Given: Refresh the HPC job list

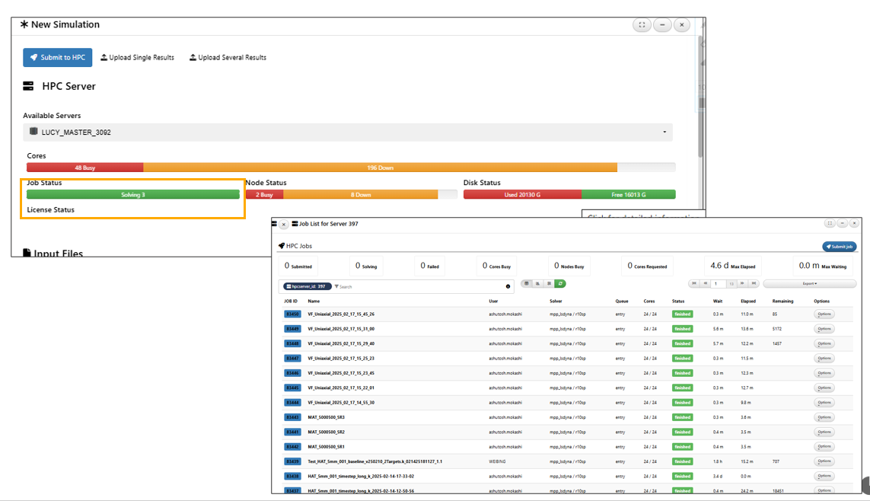Looking at the screenshot, I should click(560, 283).
